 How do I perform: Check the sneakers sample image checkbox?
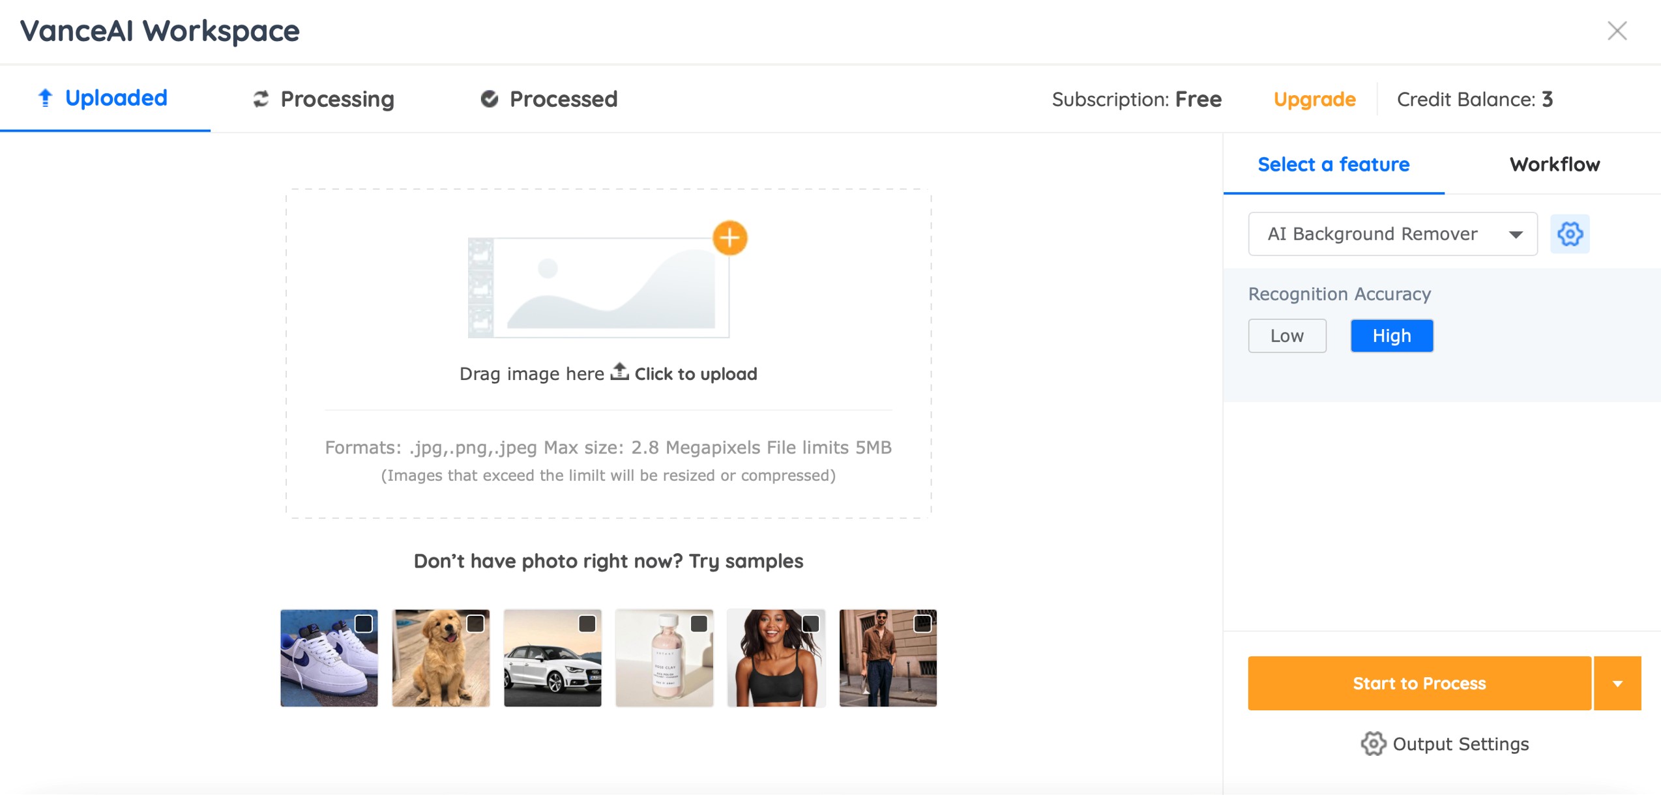pyautogui.click(x=364, y=624)
